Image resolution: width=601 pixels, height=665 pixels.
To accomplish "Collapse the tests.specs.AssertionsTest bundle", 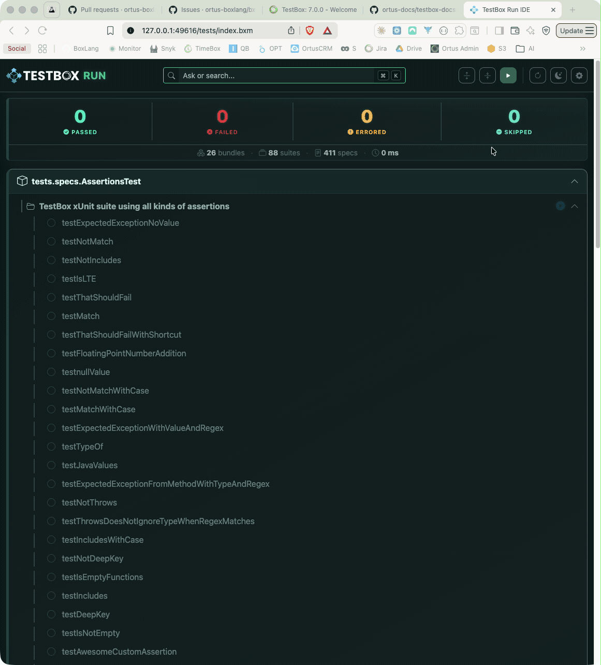I will click(x=574, y=181).
